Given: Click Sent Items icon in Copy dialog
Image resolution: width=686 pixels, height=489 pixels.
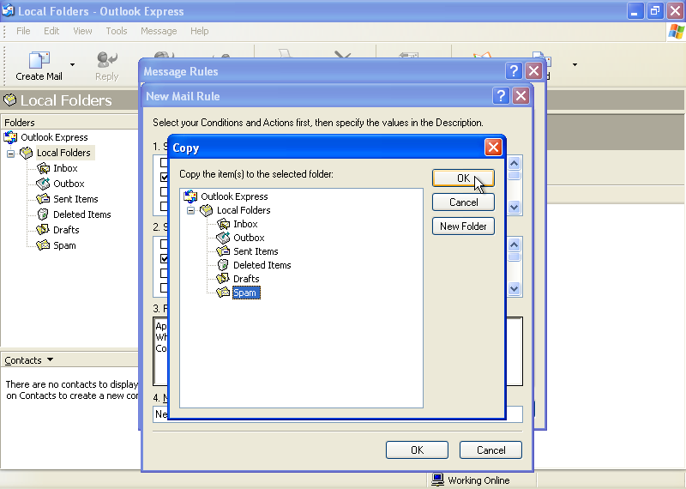Looking at the screenshot, I should tap(223, 251).
